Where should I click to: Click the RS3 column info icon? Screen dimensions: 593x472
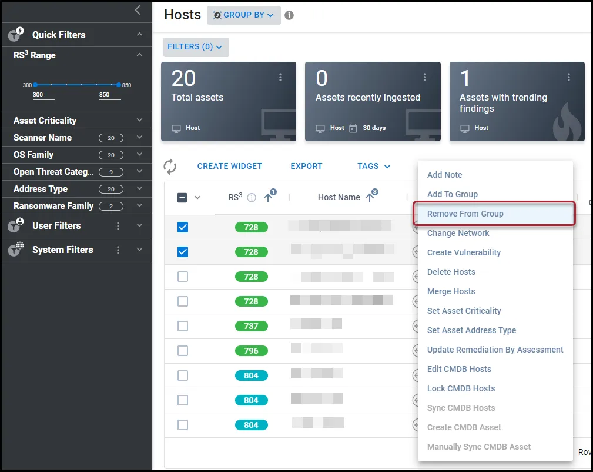(x=252, y=197)
